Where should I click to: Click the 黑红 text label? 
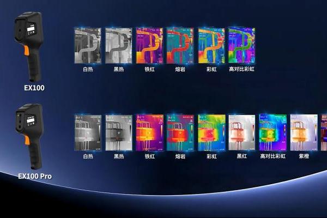click(x=241, y=156)
